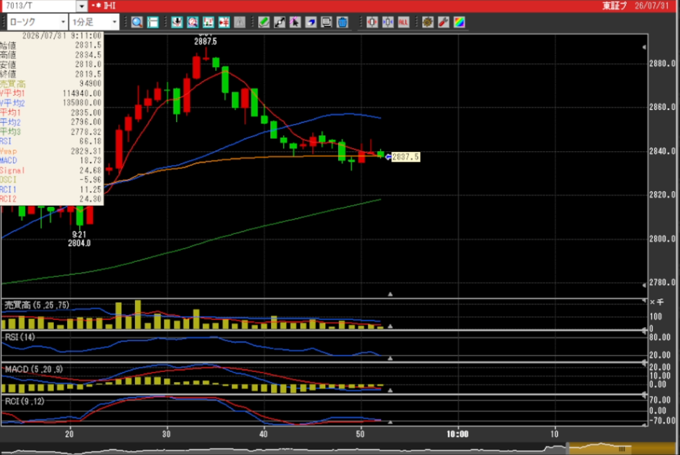The image size is (680, 455).
Task: Click the monitor window copy icon
Action: click(x=327, y=22)
